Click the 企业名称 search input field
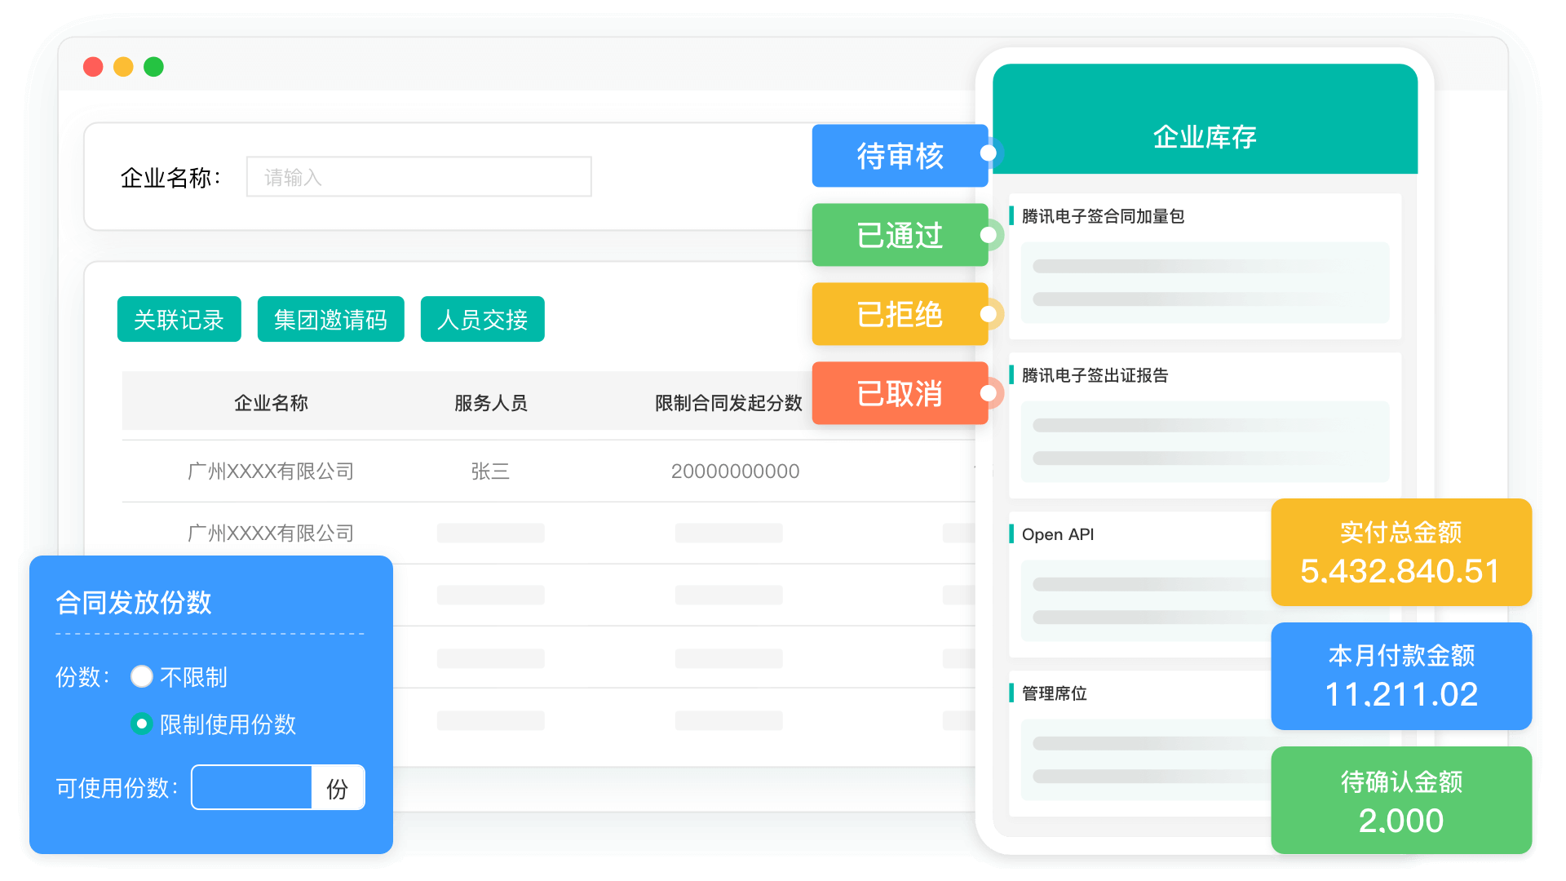Viewport: 1566px width, 881px height. (418, 177)
